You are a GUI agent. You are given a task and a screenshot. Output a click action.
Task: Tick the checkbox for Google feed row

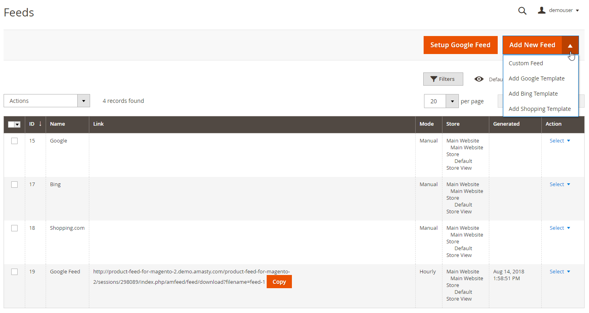pyautogui.click(x=14, y=141)
